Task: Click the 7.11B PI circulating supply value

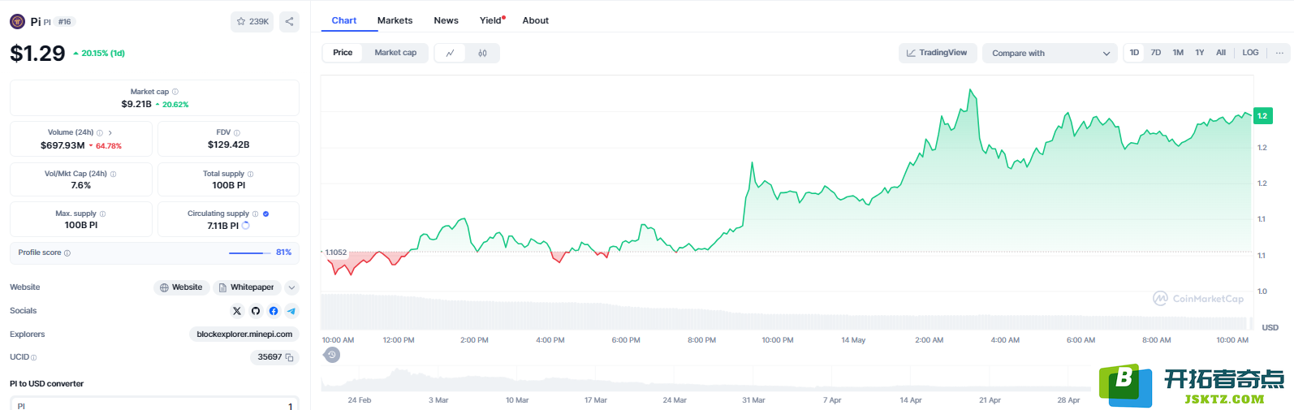Action: pos(223,226)
